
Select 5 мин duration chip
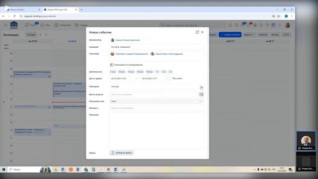point(113,72)
